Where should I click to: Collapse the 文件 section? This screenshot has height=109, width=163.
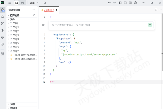[x=12, y=19]
